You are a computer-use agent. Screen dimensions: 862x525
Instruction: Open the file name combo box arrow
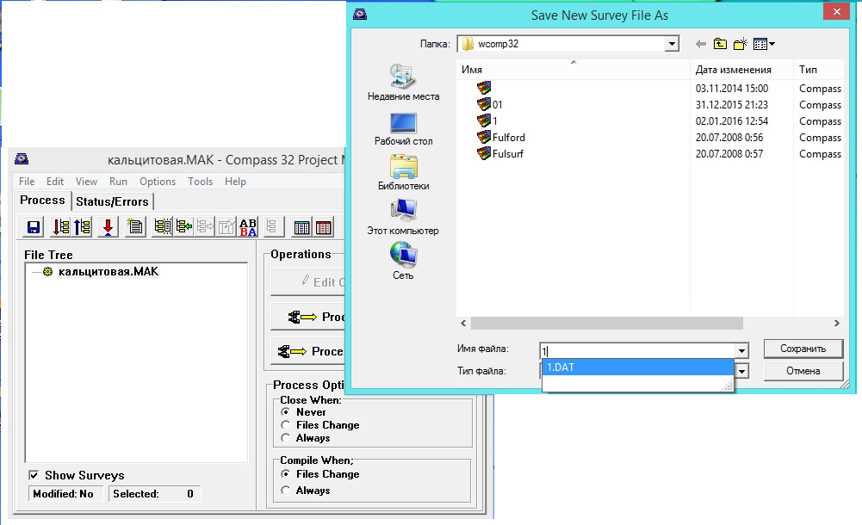(x=741, y=350)
